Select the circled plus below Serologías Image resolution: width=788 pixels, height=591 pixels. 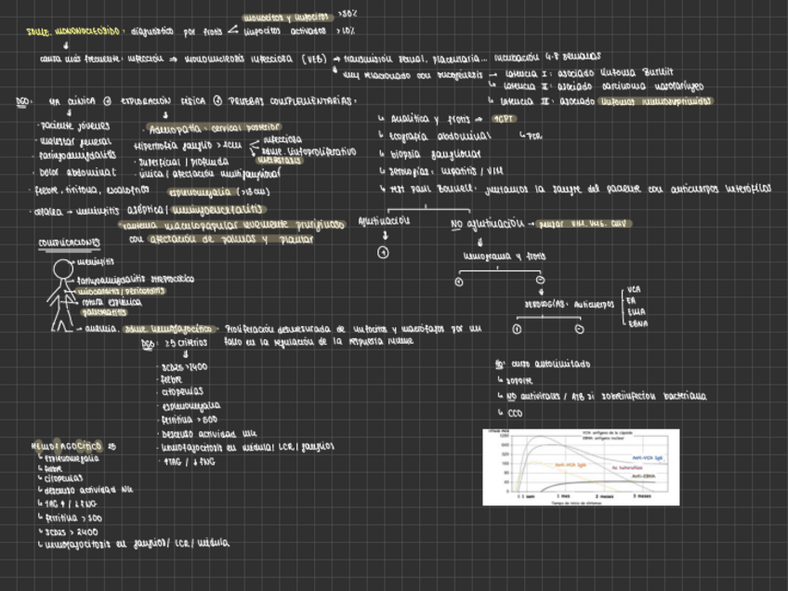click(x=518, y=328)
